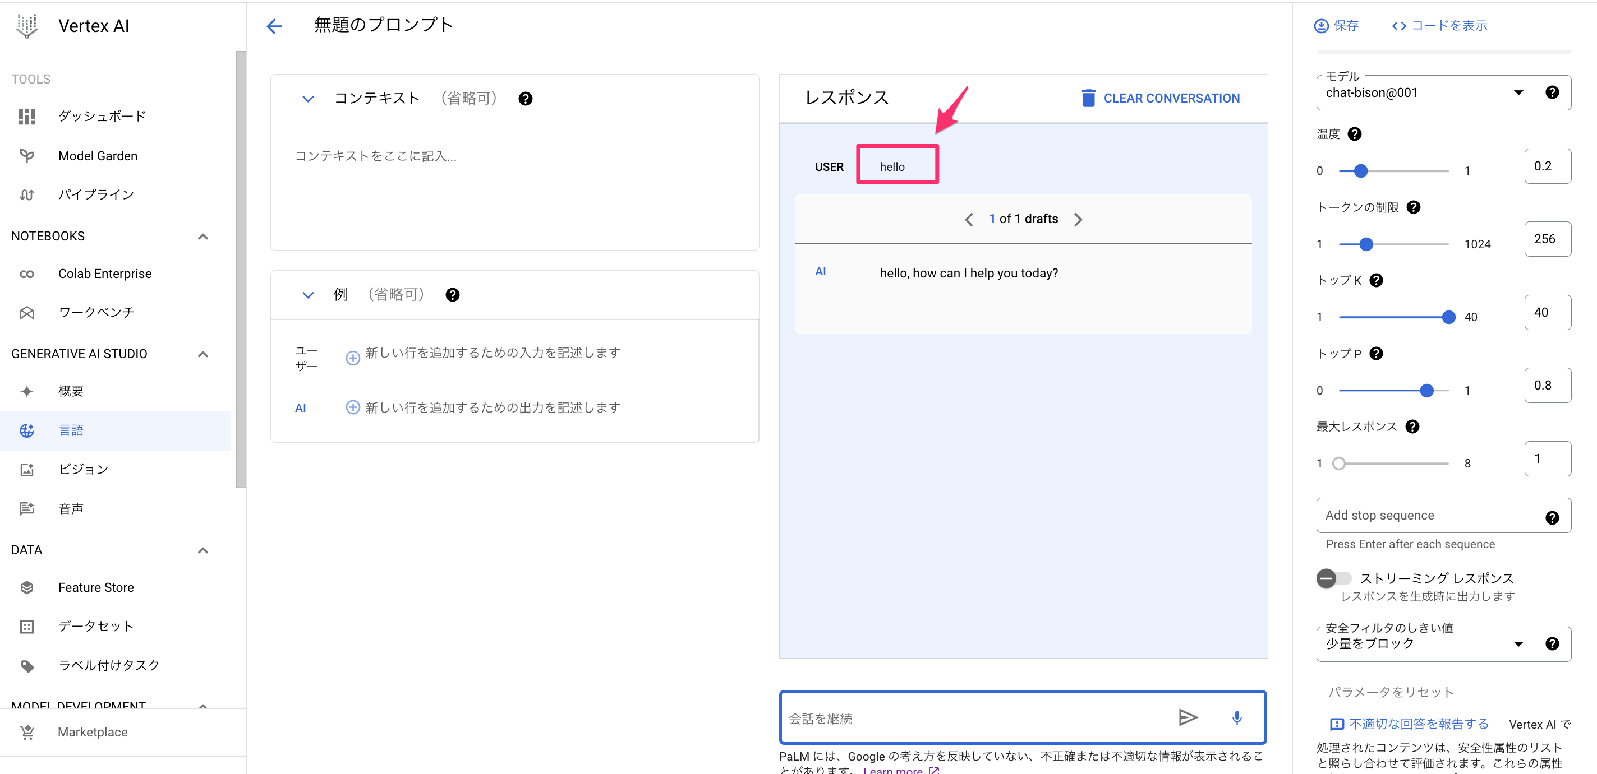1597x774 pixels.
Task: Open the dashboard from the sidebar
Action: 27,117
